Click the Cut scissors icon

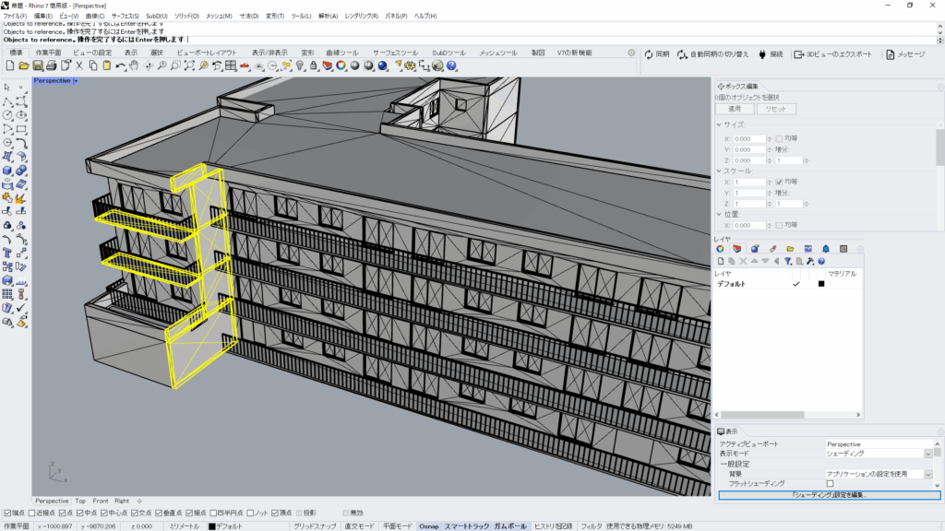(79, 66)
